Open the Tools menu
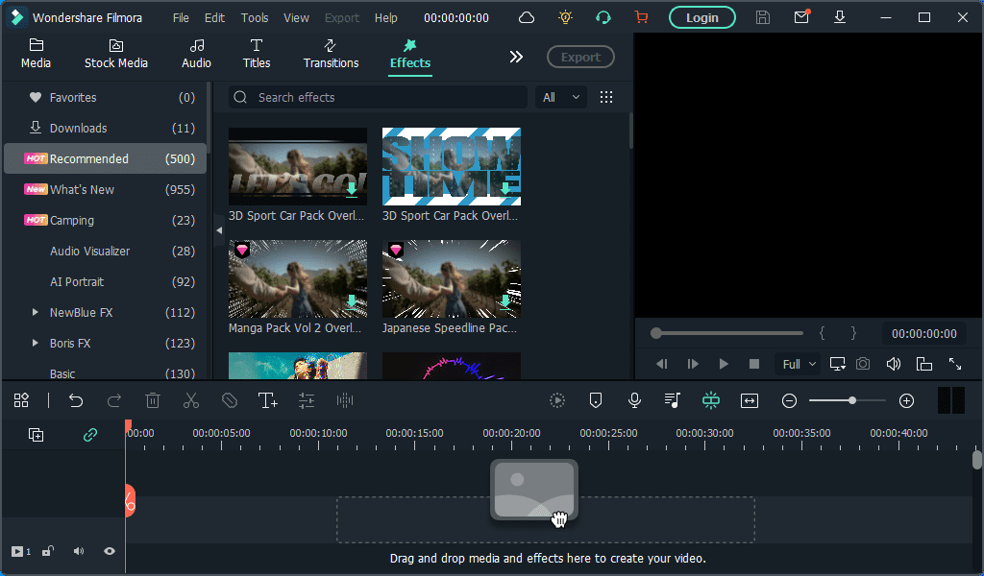The height and width of the screenshot is (576, 984). point(255,17)
